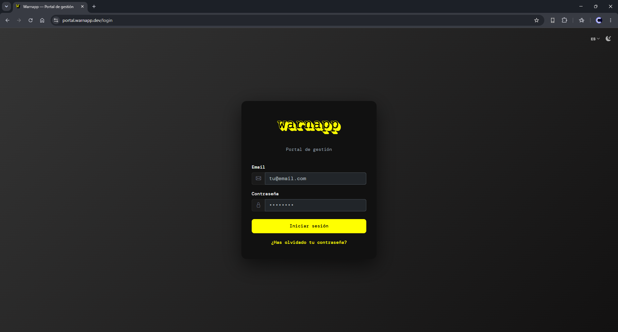Click the Portal de gestión subtitle text
Image resolution: width=618 pixels, height=332 pixels.
pyautogui.click(x=309, y=149)
